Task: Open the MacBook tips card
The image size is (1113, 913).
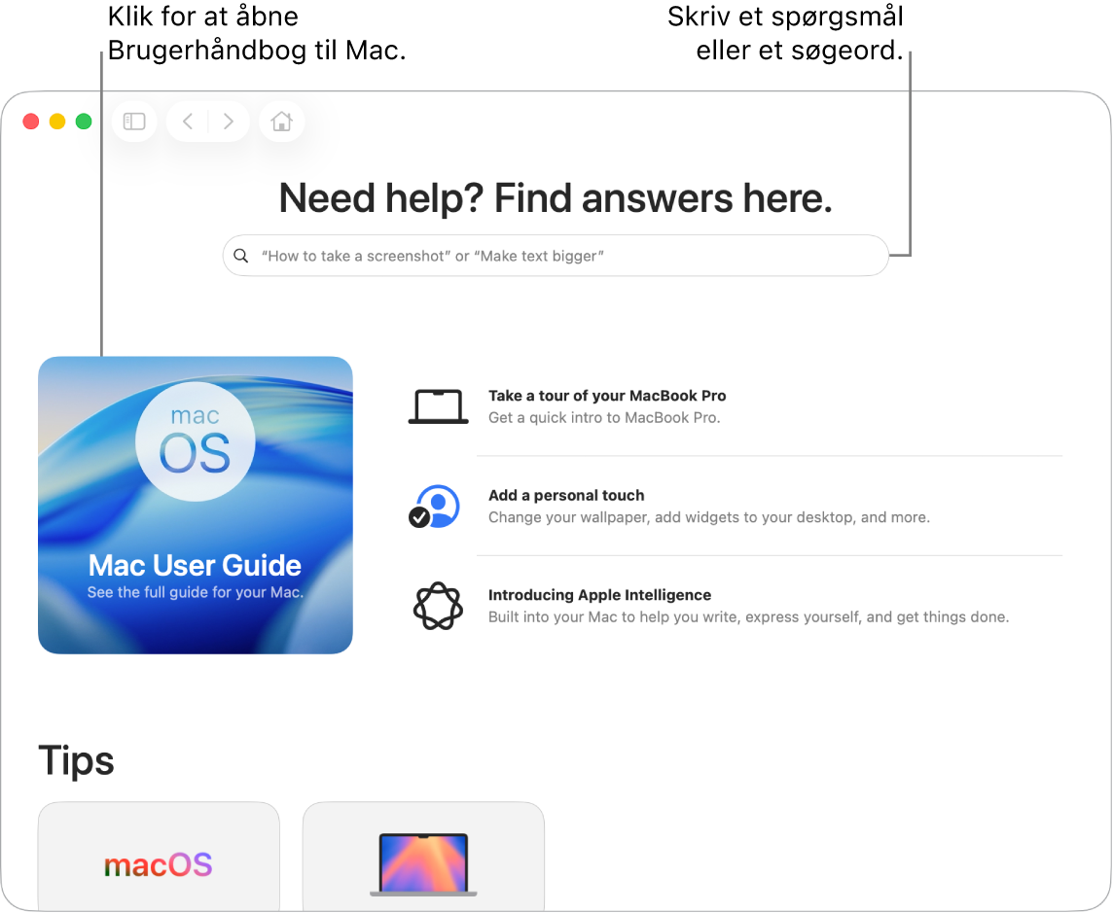Action: tap(423, 857)
